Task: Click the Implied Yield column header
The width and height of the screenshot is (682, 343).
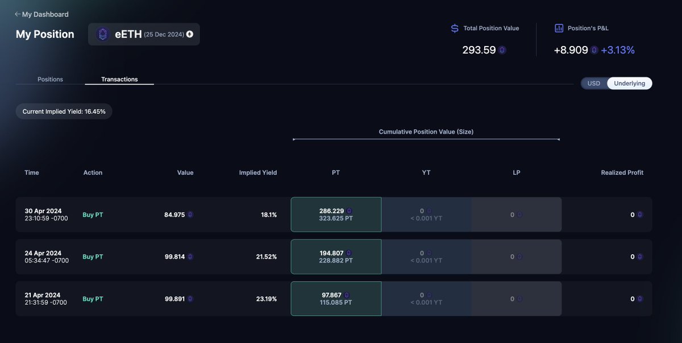Action: point(258,172)
